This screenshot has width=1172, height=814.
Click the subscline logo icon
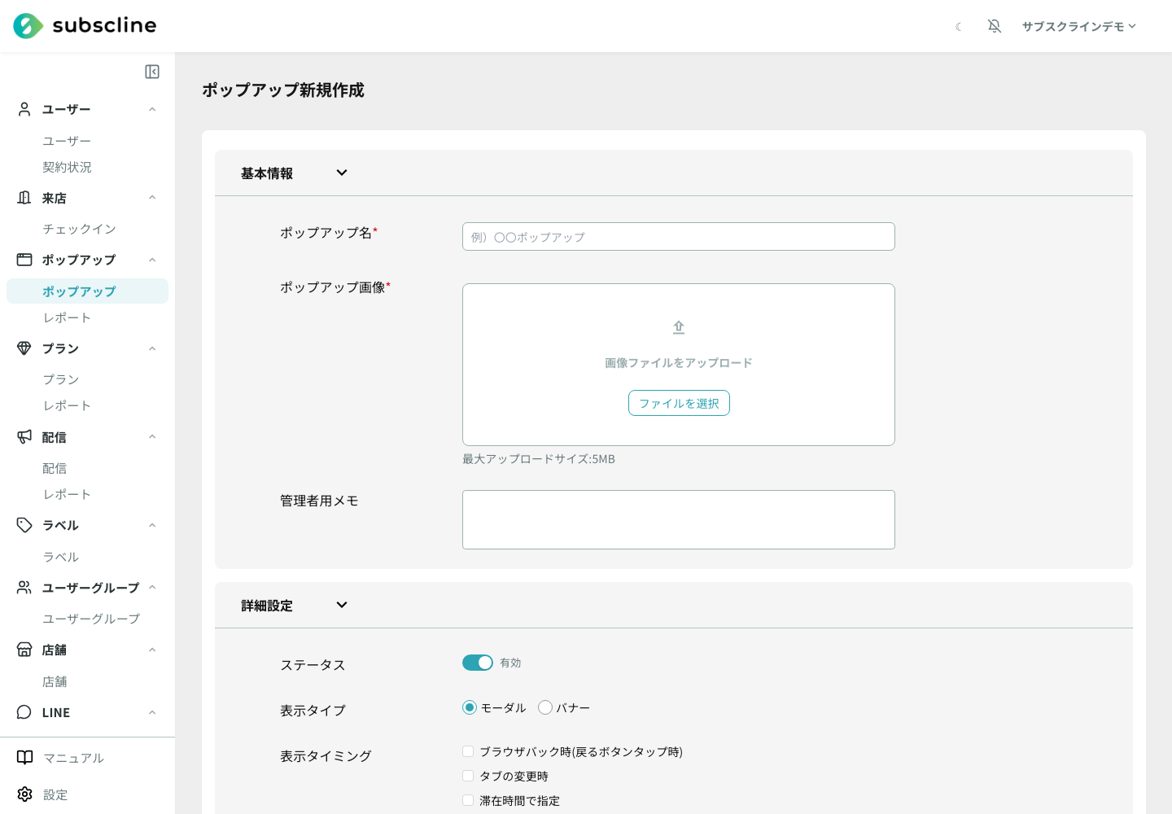coord(28,26)
